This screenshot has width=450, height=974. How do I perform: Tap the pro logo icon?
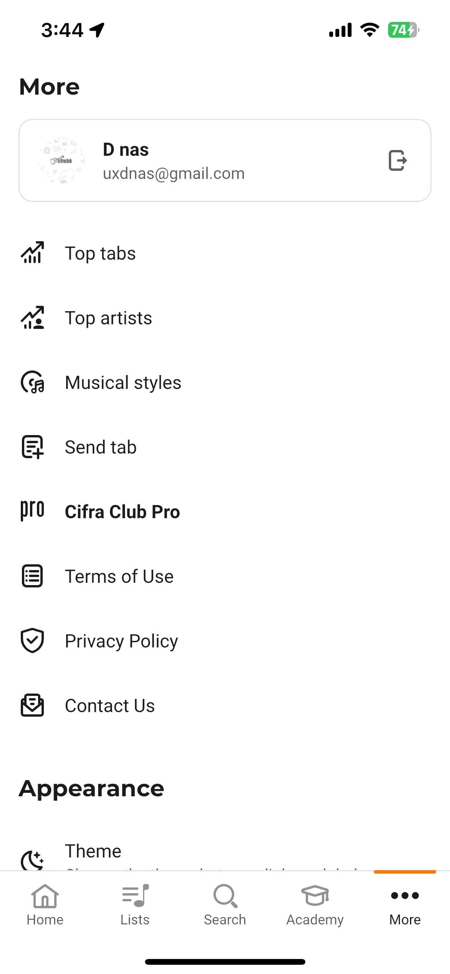tap(32, 510)
